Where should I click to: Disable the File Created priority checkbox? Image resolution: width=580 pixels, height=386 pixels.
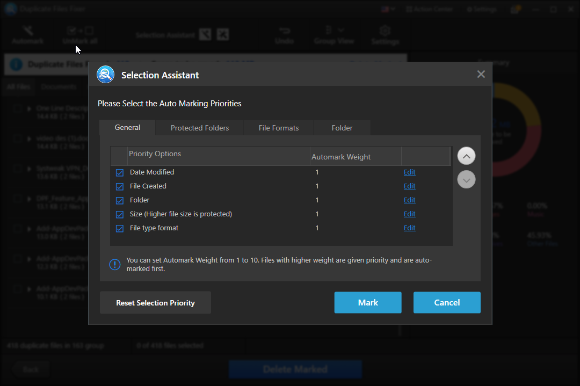[x=119, y=186]
